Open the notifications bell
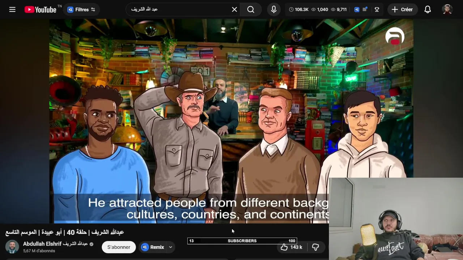463x260 pixels. (428, 10)
